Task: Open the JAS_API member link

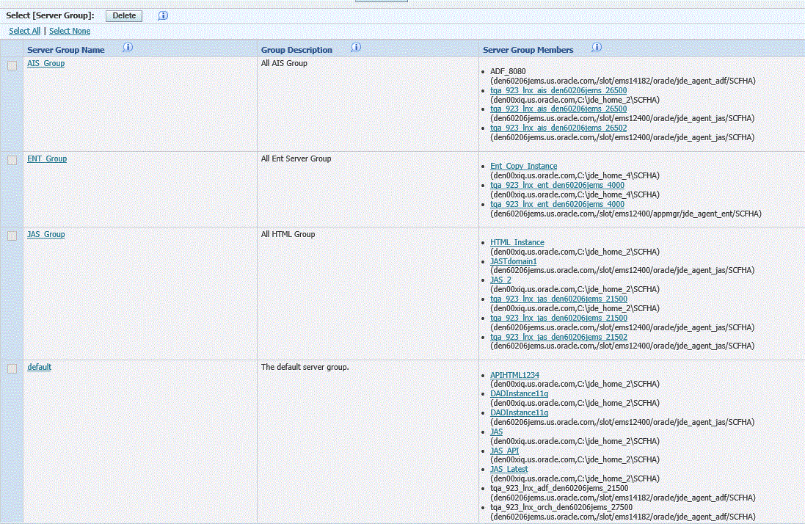Action: (505, 451)
